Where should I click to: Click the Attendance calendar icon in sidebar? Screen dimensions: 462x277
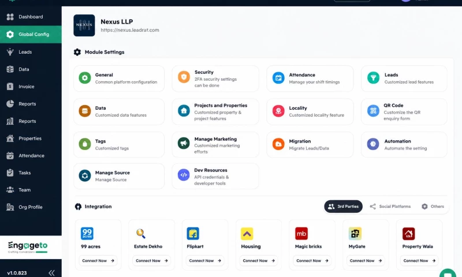[x=10, y=155]
